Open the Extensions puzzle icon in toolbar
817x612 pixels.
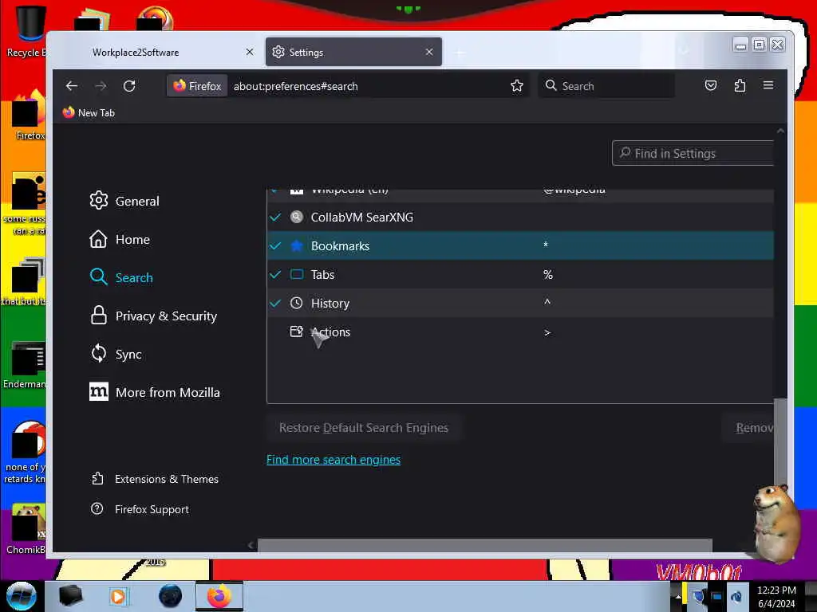pyautogui.click(x=740, y=86)
